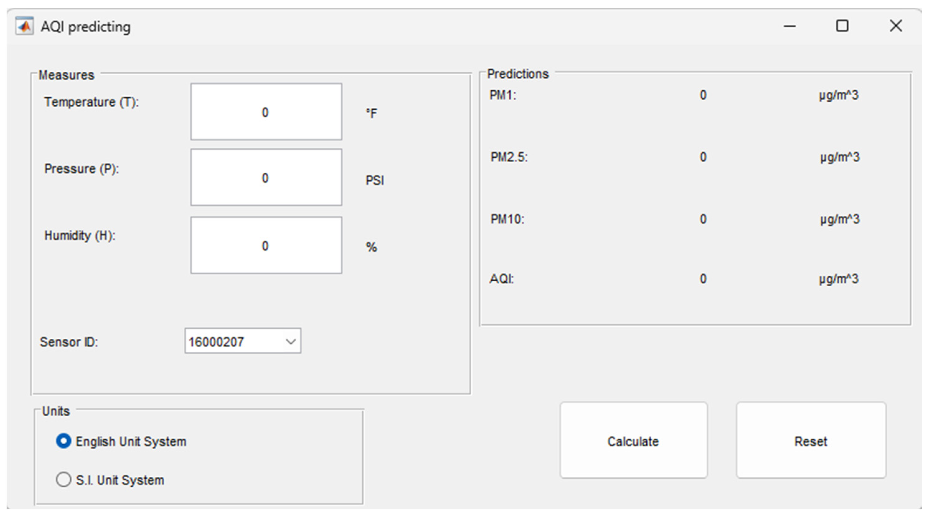Switch to the S.I. Unit System

coord(64,480)
